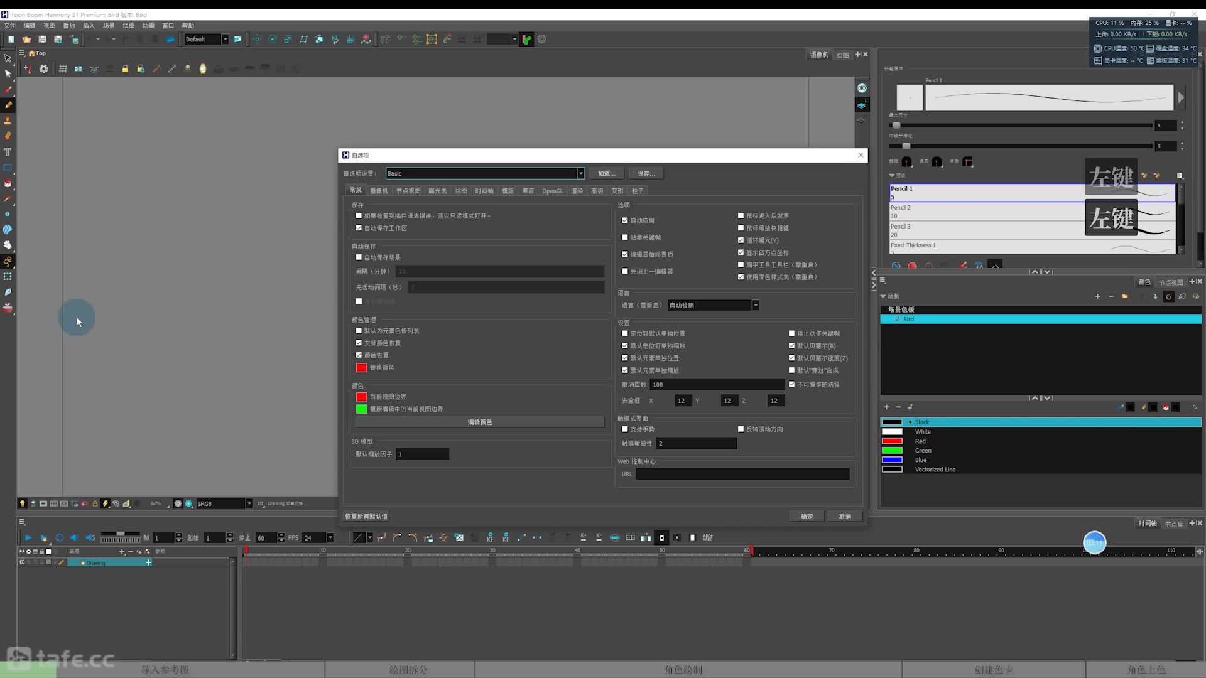Click the 编辑颜色 button
The width and height of the screenshot is (1206, 678).
tap(480, 422)
